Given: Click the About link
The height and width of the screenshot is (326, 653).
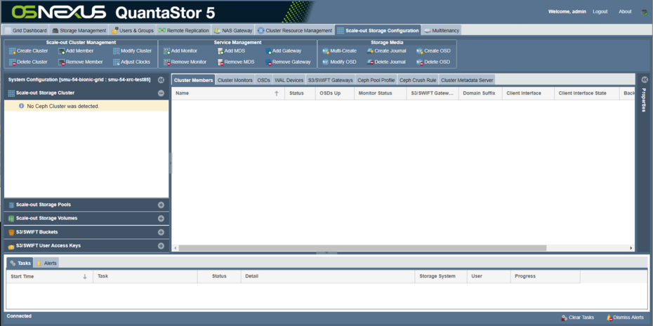Looking at the screenshot, I should tap(625, 12).
